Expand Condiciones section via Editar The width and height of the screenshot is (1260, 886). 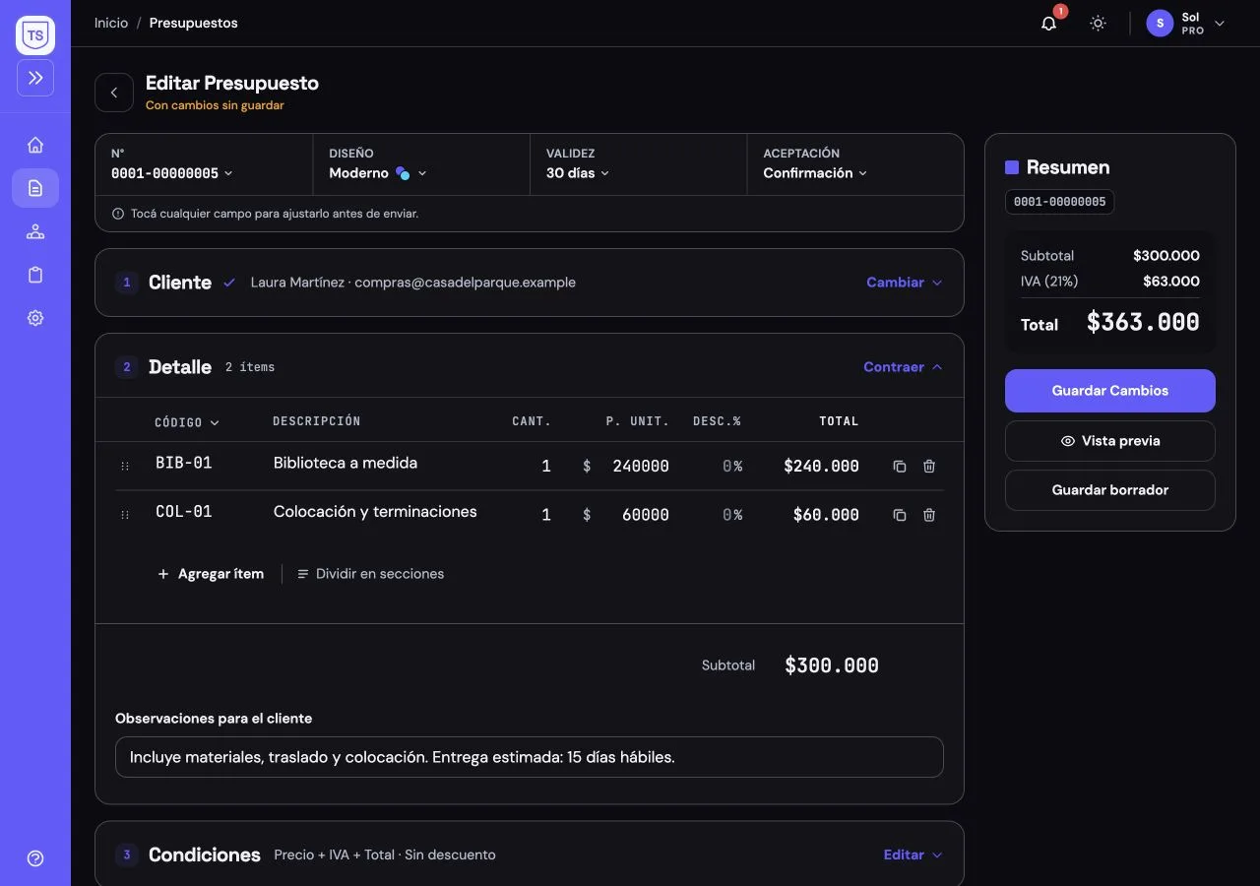pyautogui.click(x=913, y=854)
